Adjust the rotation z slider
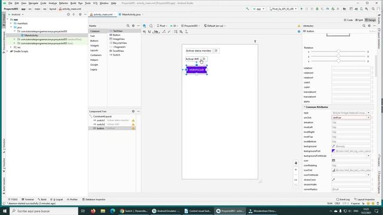 338,61
